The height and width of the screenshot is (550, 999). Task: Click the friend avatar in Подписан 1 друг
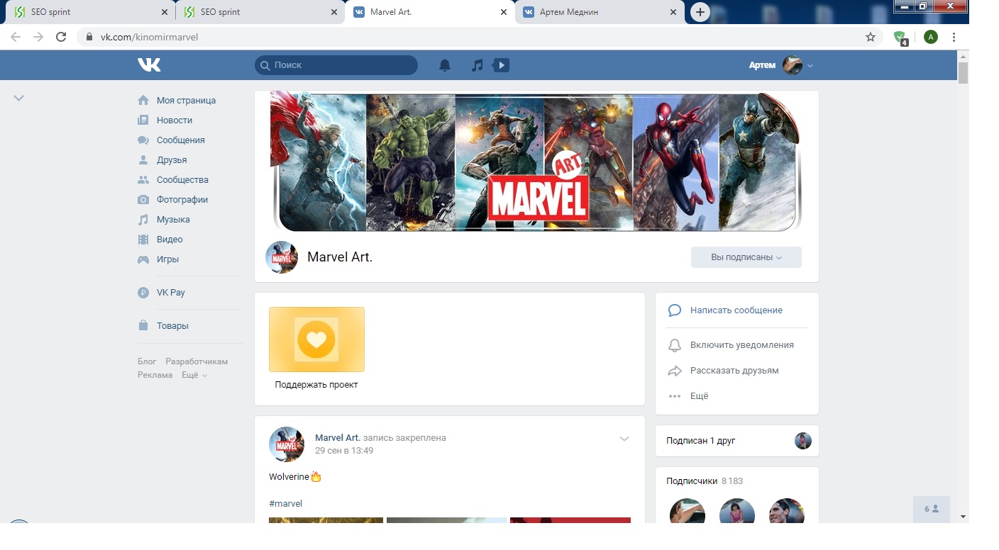click(x=802, y=441)
